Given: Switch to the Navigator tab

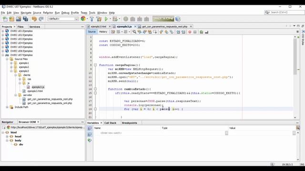Looking at the screenshot, I should [x=8, y=122].
